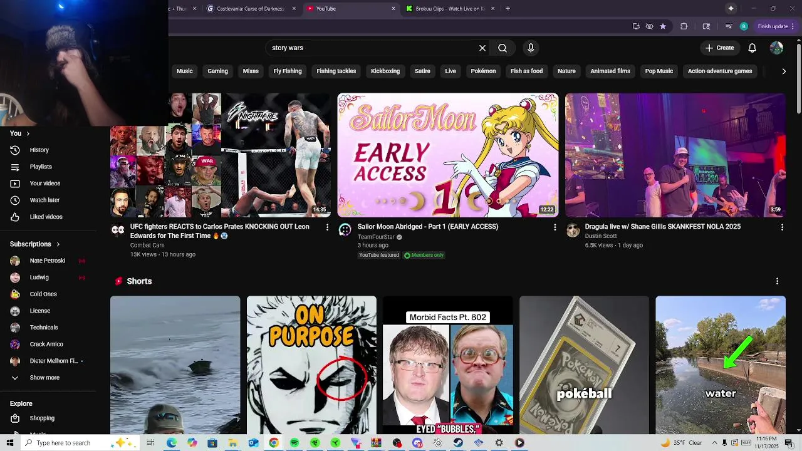Select the Gaming filter chip
Image resolution: width=802 pixels, height=451 pixels.
tap(217, 71)
